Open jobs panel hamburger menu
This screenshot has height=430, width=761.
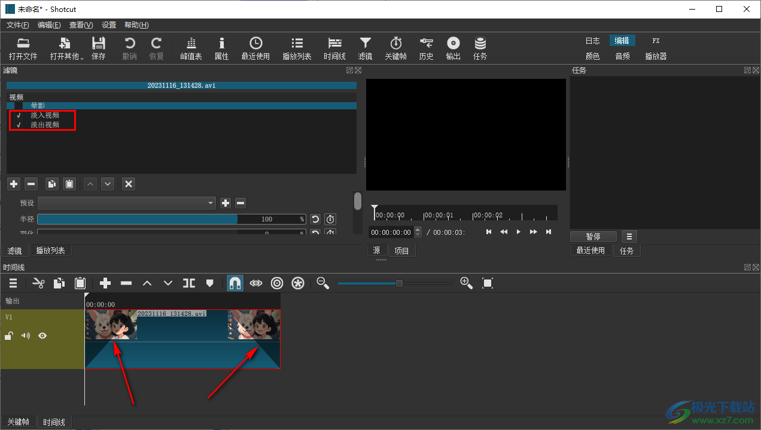coord(629,236)
